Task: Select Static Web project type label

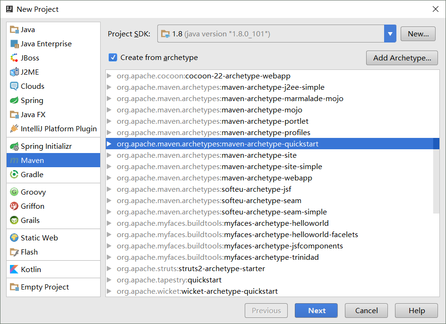Action: coord(39,238)
